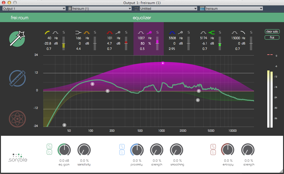Click the magenta EQ node at 1007 Hz on graph
284x174 pixels.
click(163, 63)
